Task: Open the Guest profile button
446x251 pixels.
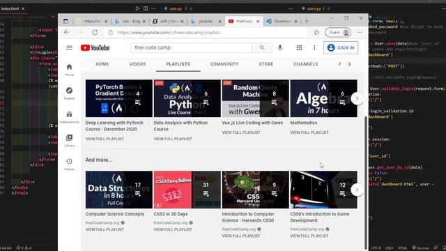Action: tap(338, 33)
